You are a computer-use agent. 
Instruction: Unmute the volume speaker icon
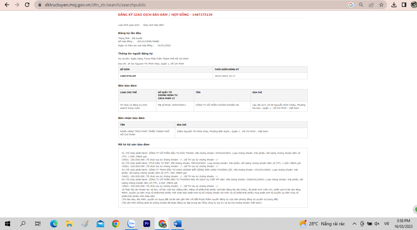point(377,224)
